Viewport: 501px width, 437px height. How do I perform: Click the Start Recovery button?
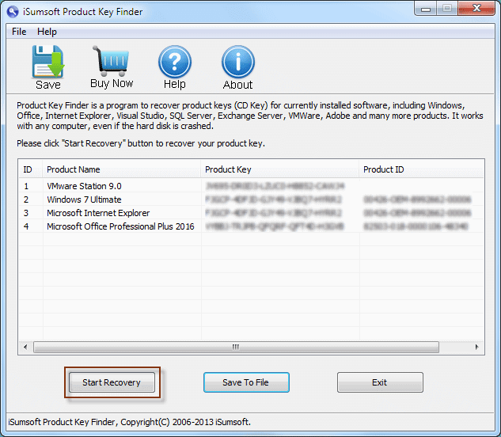tap(112, 382)
